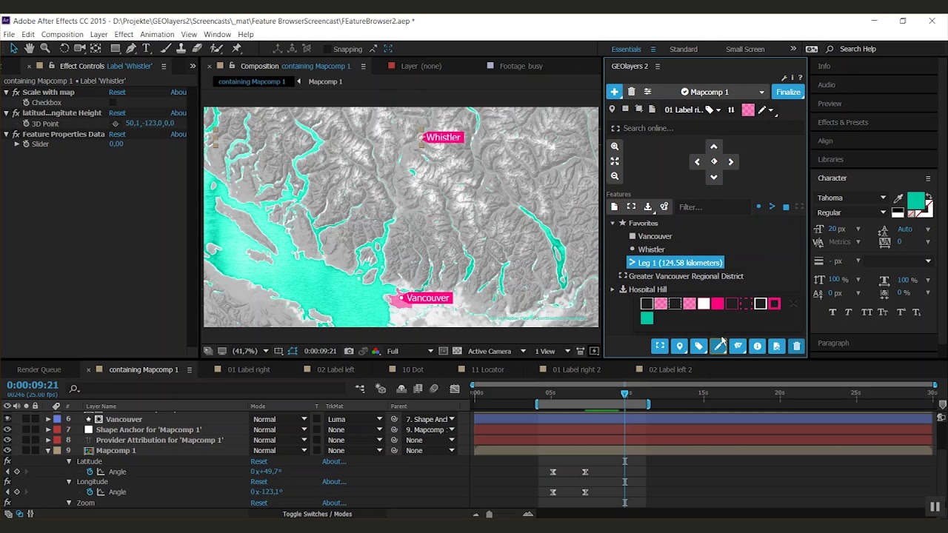Viewport: 948px width, 533px height.
Task: Open the Composition menu
Action: [x=62, y=34]
